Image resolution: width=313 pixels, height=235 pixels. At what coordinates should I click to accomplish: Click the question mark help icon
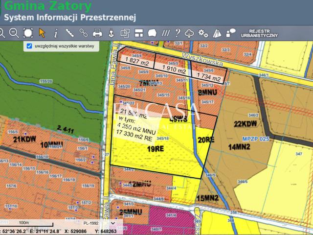(178, 33)
